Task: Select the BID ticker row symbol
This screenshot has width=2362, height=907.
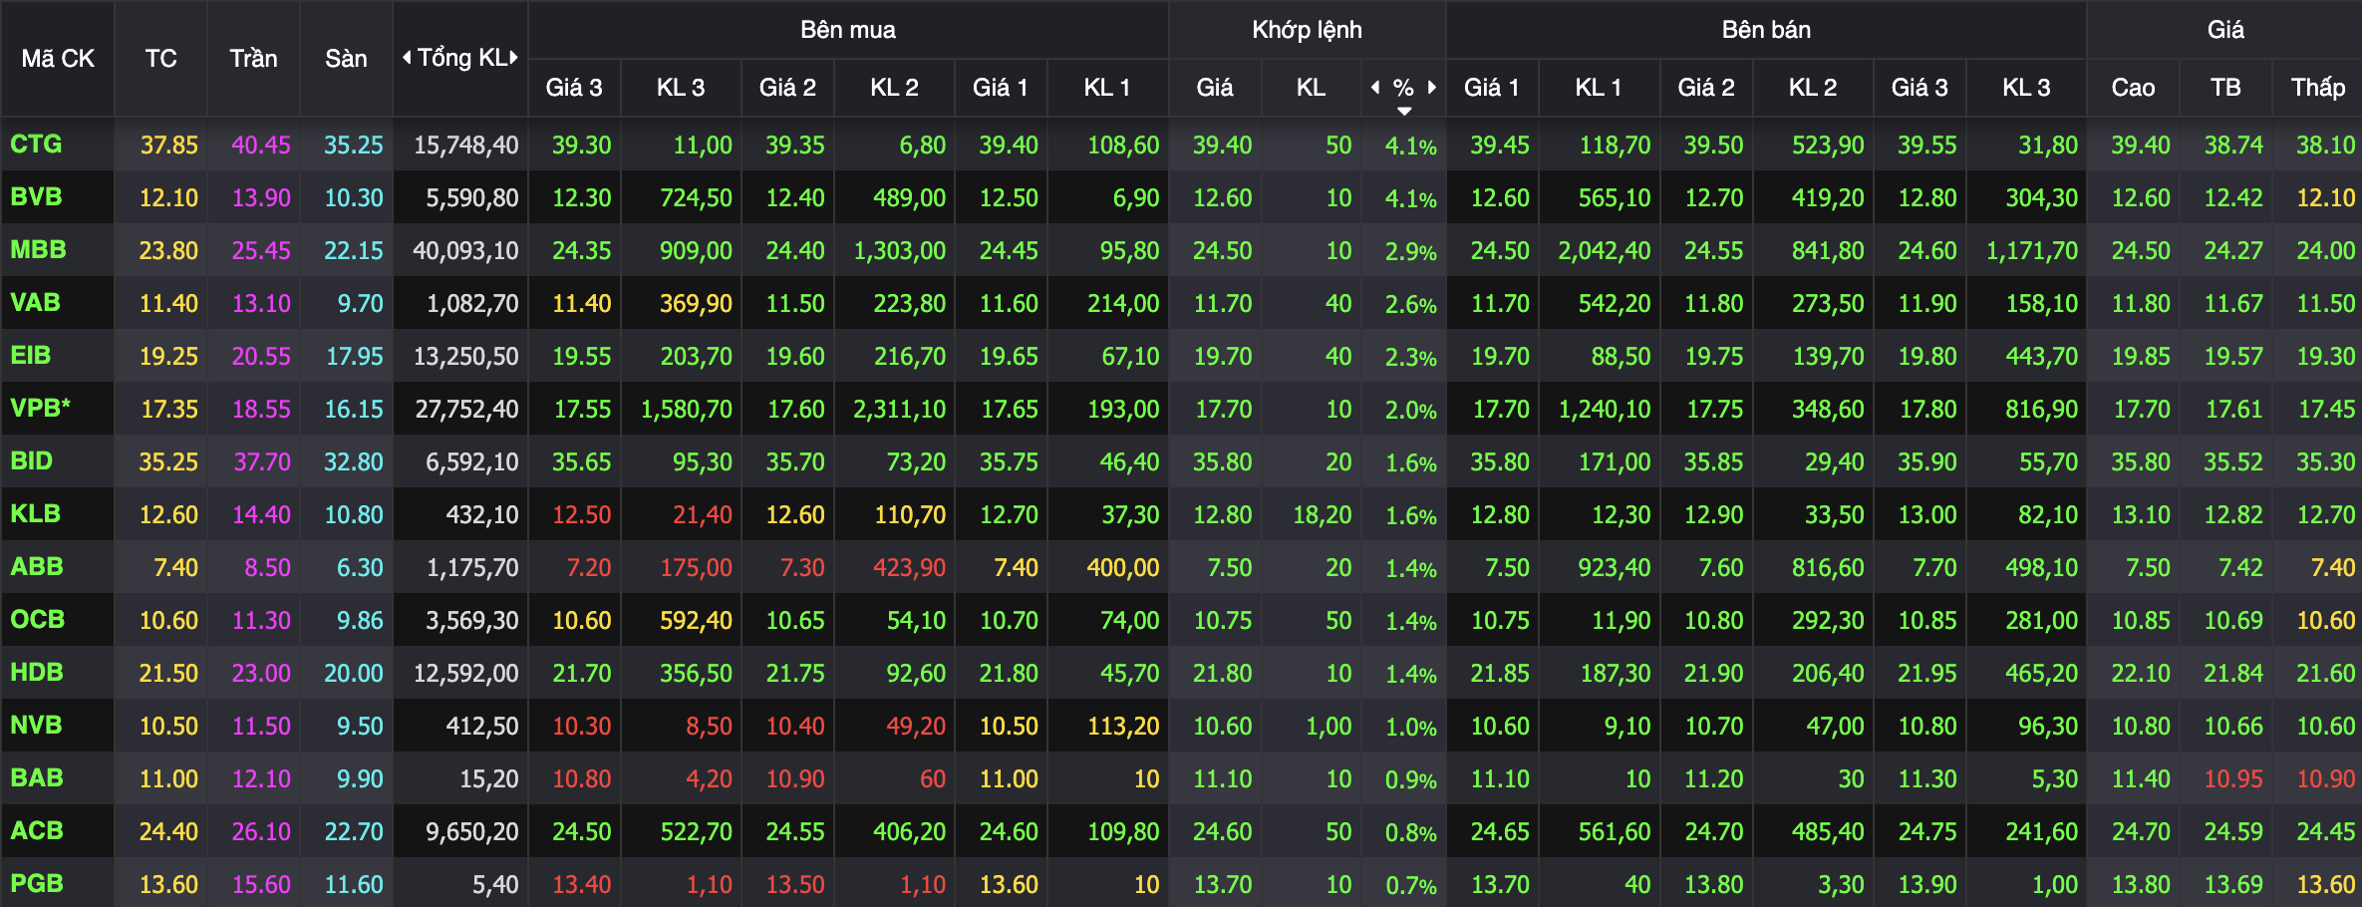Action: [x=31, y=461]
